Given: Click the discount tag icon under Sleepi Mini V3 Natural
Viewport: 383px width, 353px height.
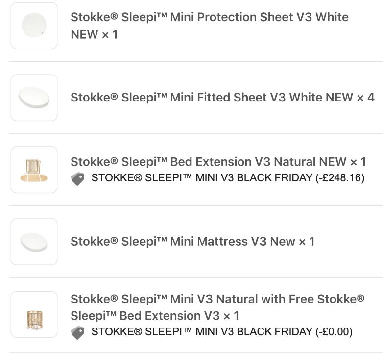Looking at the screenshot, I should [x=77, y=333].
